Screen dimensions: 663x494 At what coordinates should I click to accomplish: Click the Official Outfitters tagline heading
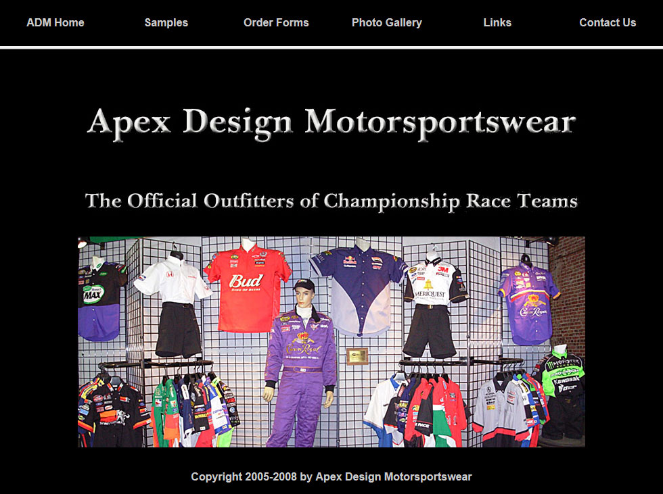point(331,201)
